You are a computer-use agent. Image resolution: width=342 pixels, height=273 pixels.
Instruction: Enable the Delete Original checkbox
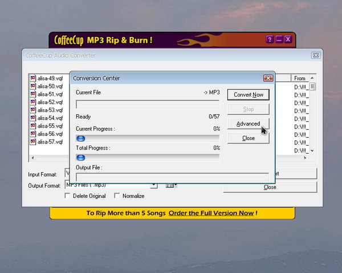[68, 196]
